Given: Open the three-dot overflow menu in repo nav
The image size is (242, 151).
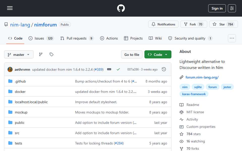Looking at the screenshot, I should [232, 38].
